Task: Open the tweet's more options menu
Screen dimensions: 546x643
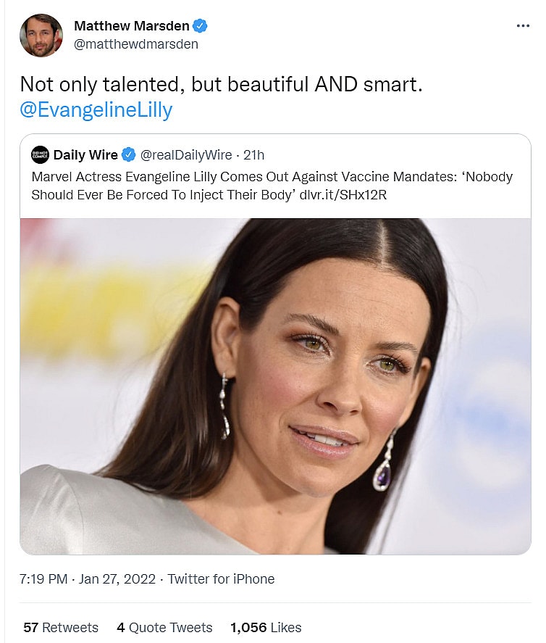Action: [523, 26]
